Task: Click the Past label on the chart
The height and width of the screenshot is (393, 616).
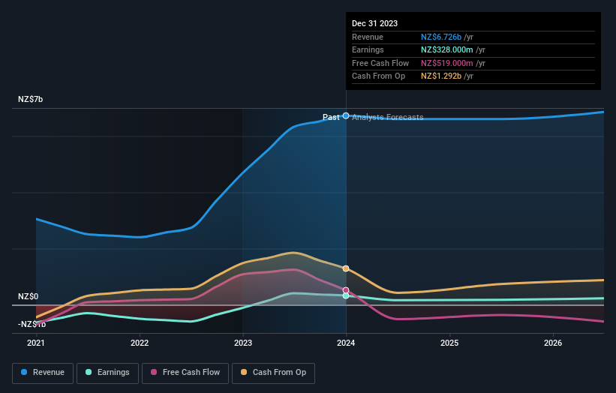Action: pos(331,117)
